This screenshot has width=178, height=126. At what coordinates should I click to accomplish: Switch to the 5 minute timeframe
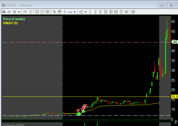100,12
